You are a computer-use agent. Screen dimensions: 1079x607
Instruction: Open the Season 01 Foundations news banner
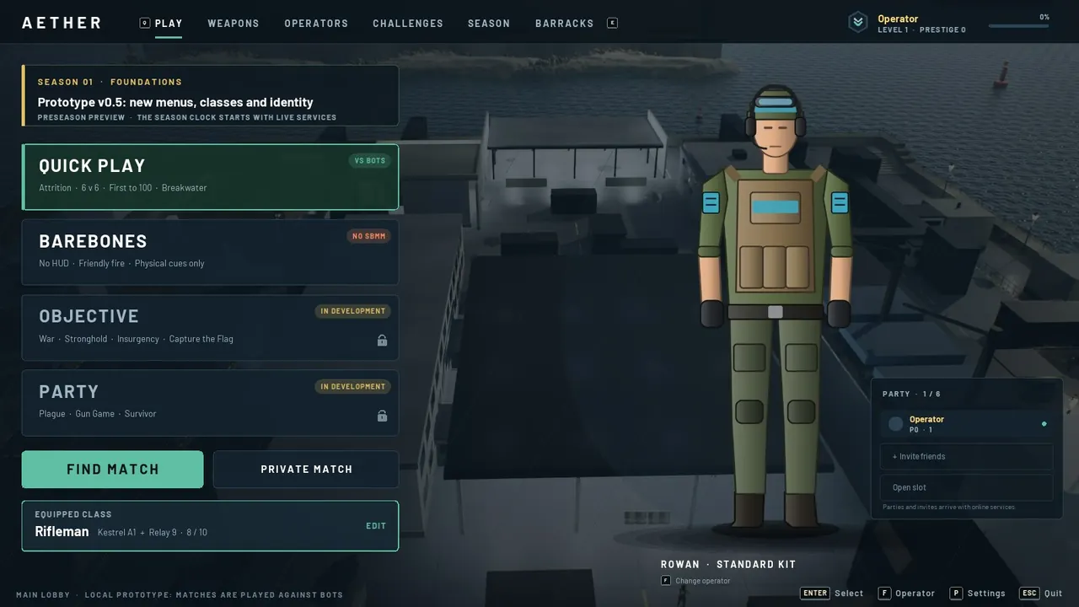tap(210, 95)
